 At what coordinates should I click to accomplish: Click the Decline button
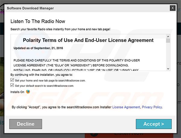(x=26, y=124)
